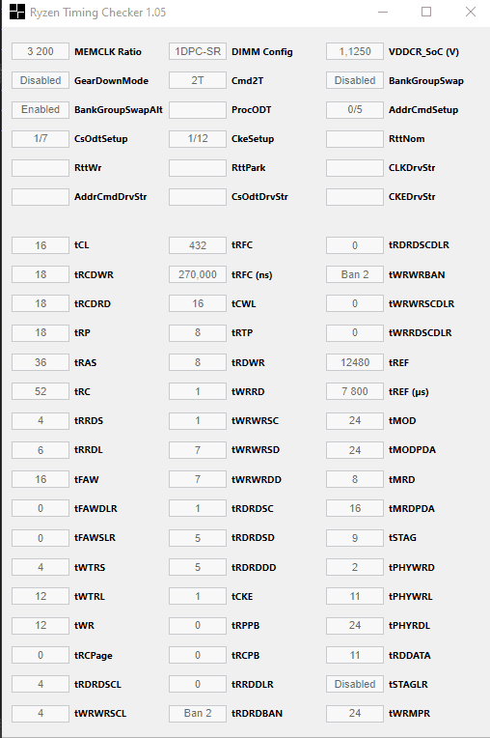Select the tREF value 12480 field
Viewport: 490px width, 738px height.
pos(355,362)
